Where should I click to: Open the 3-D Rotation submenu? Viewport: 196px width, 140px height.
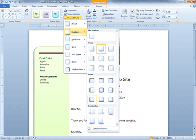pyautogui.click(x=75, y=69)
